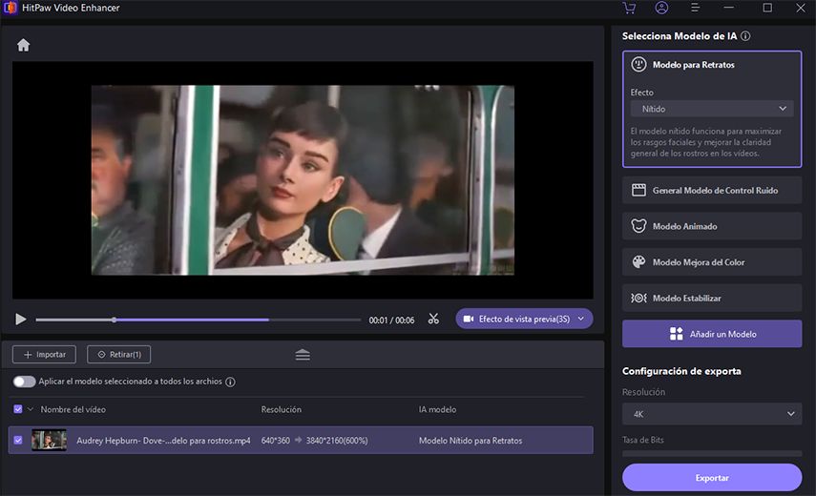This screenshot has height=496, width=816.
Task: Uncheck the Audrey Hepburn video row
Action: click(x=18, y=440)
